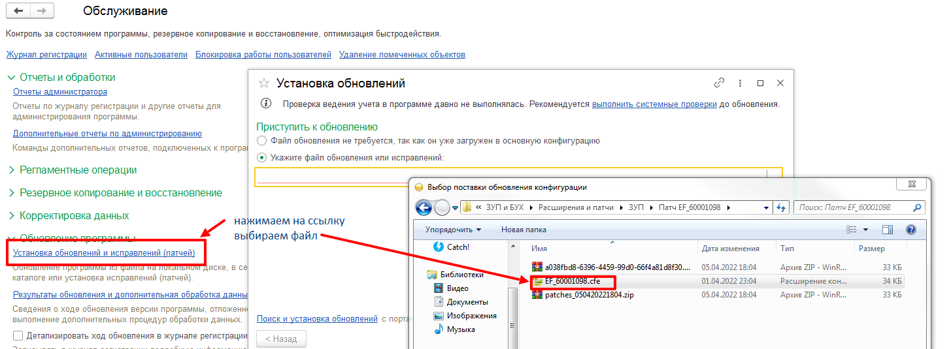This screenshot has height=349, width=949.
Task: Select radio option Файл обновления не требуется
Action: pyautogui.click(x=262, y=140)
